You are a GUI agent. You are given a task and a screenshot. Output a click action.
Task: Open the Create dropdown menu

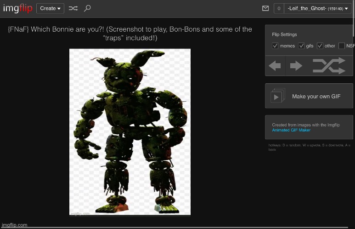(x=50, y=8)
